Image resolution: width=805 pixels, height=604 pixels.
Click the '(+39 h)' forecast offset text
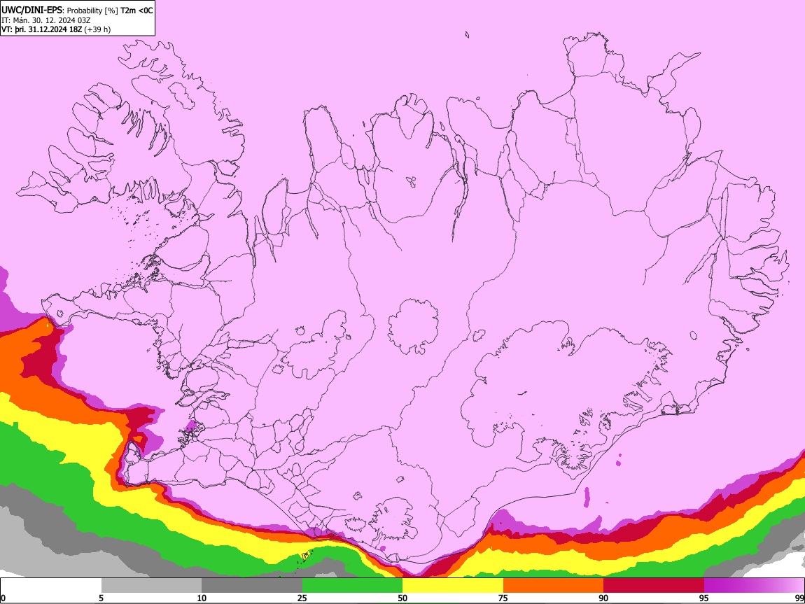[97, 29]
